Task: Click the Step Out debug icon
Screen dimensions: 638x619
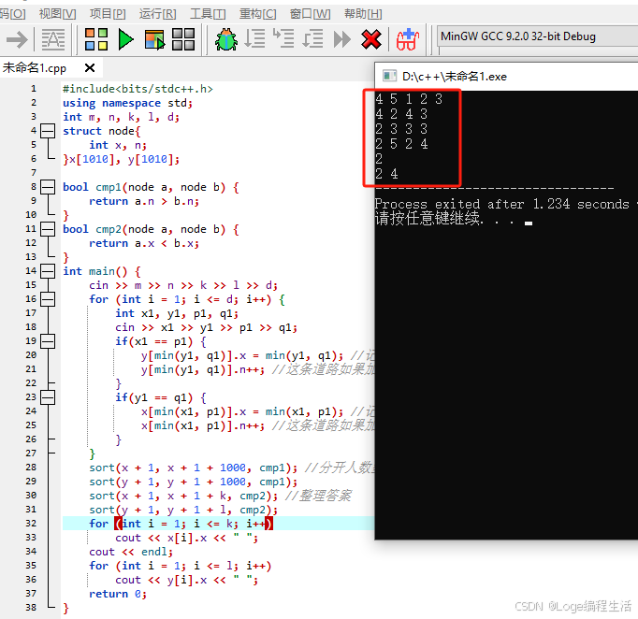Action: pos(312,39)
